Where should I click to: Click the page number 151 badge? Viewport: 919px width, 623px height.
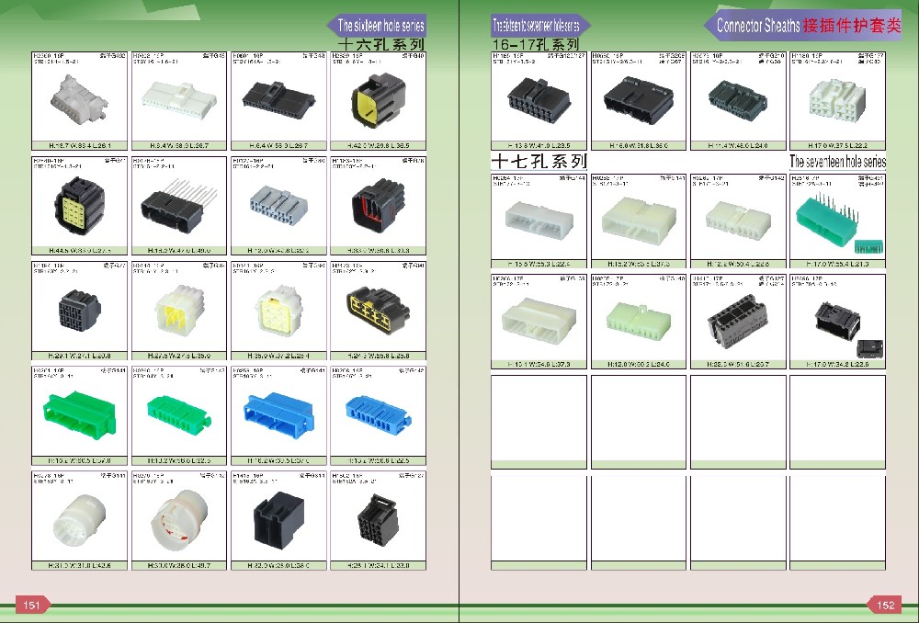pos(31,605)
